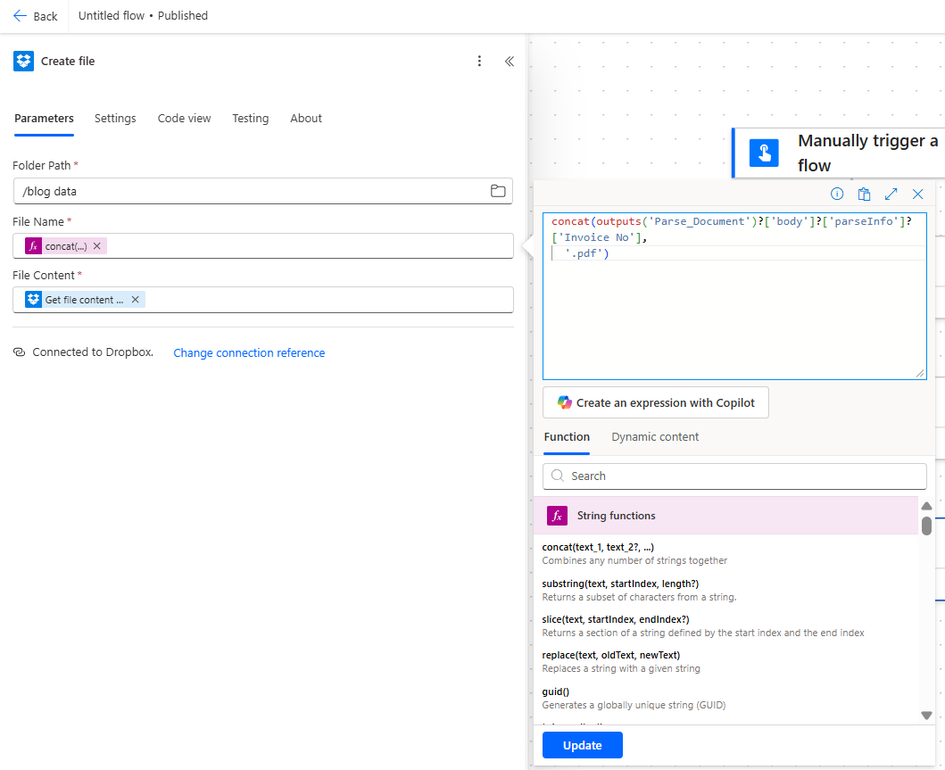Click the Dropbox connector icon beside Create file
Screen dimensions: 945x770
(22, 61)
